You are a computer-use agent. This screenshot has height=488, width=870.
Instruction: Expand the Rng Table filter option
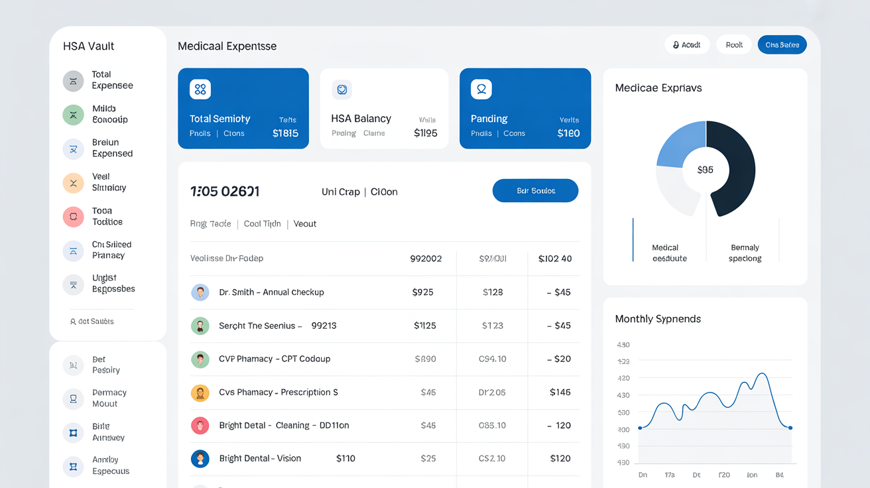click(210, 223)
